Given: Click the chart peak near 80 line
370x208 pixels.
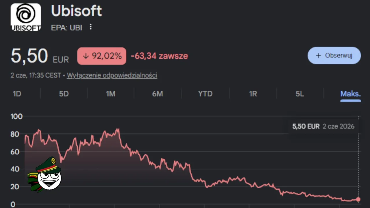Looking at the screenshot, I should pos(117,129).
